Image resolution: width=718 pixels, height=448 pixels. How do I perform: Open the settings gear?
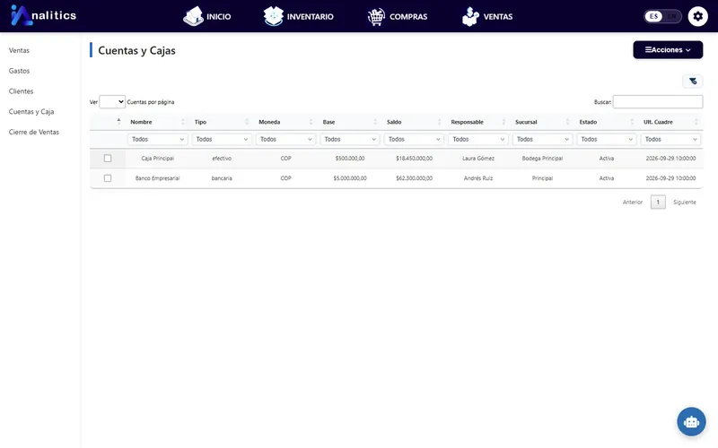click(x=697, y=16)
